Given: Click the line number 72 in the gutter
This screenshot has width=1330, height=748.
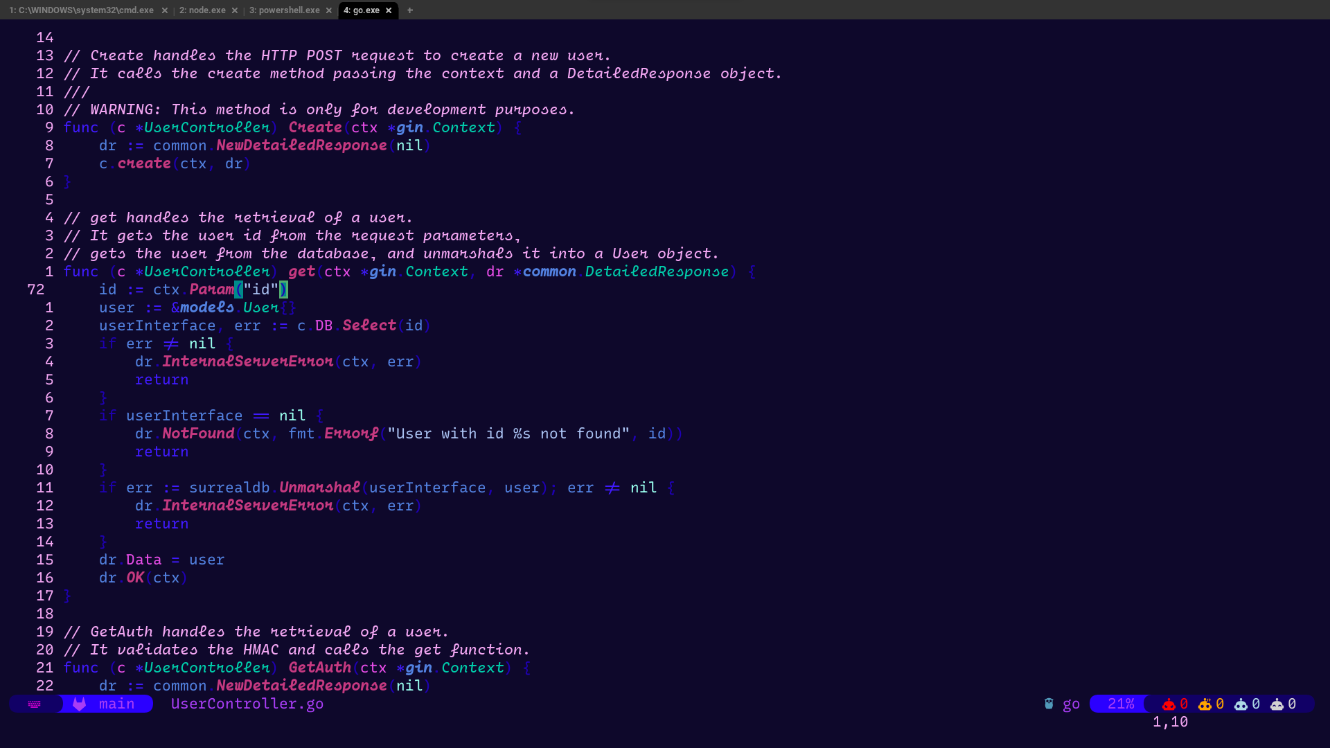Looking at the screenshot, I should point(36,290).
